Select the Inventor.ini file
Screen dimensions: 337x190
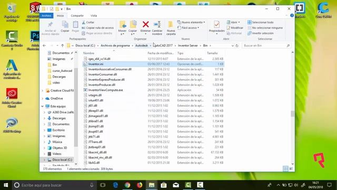tap(153, 64)
